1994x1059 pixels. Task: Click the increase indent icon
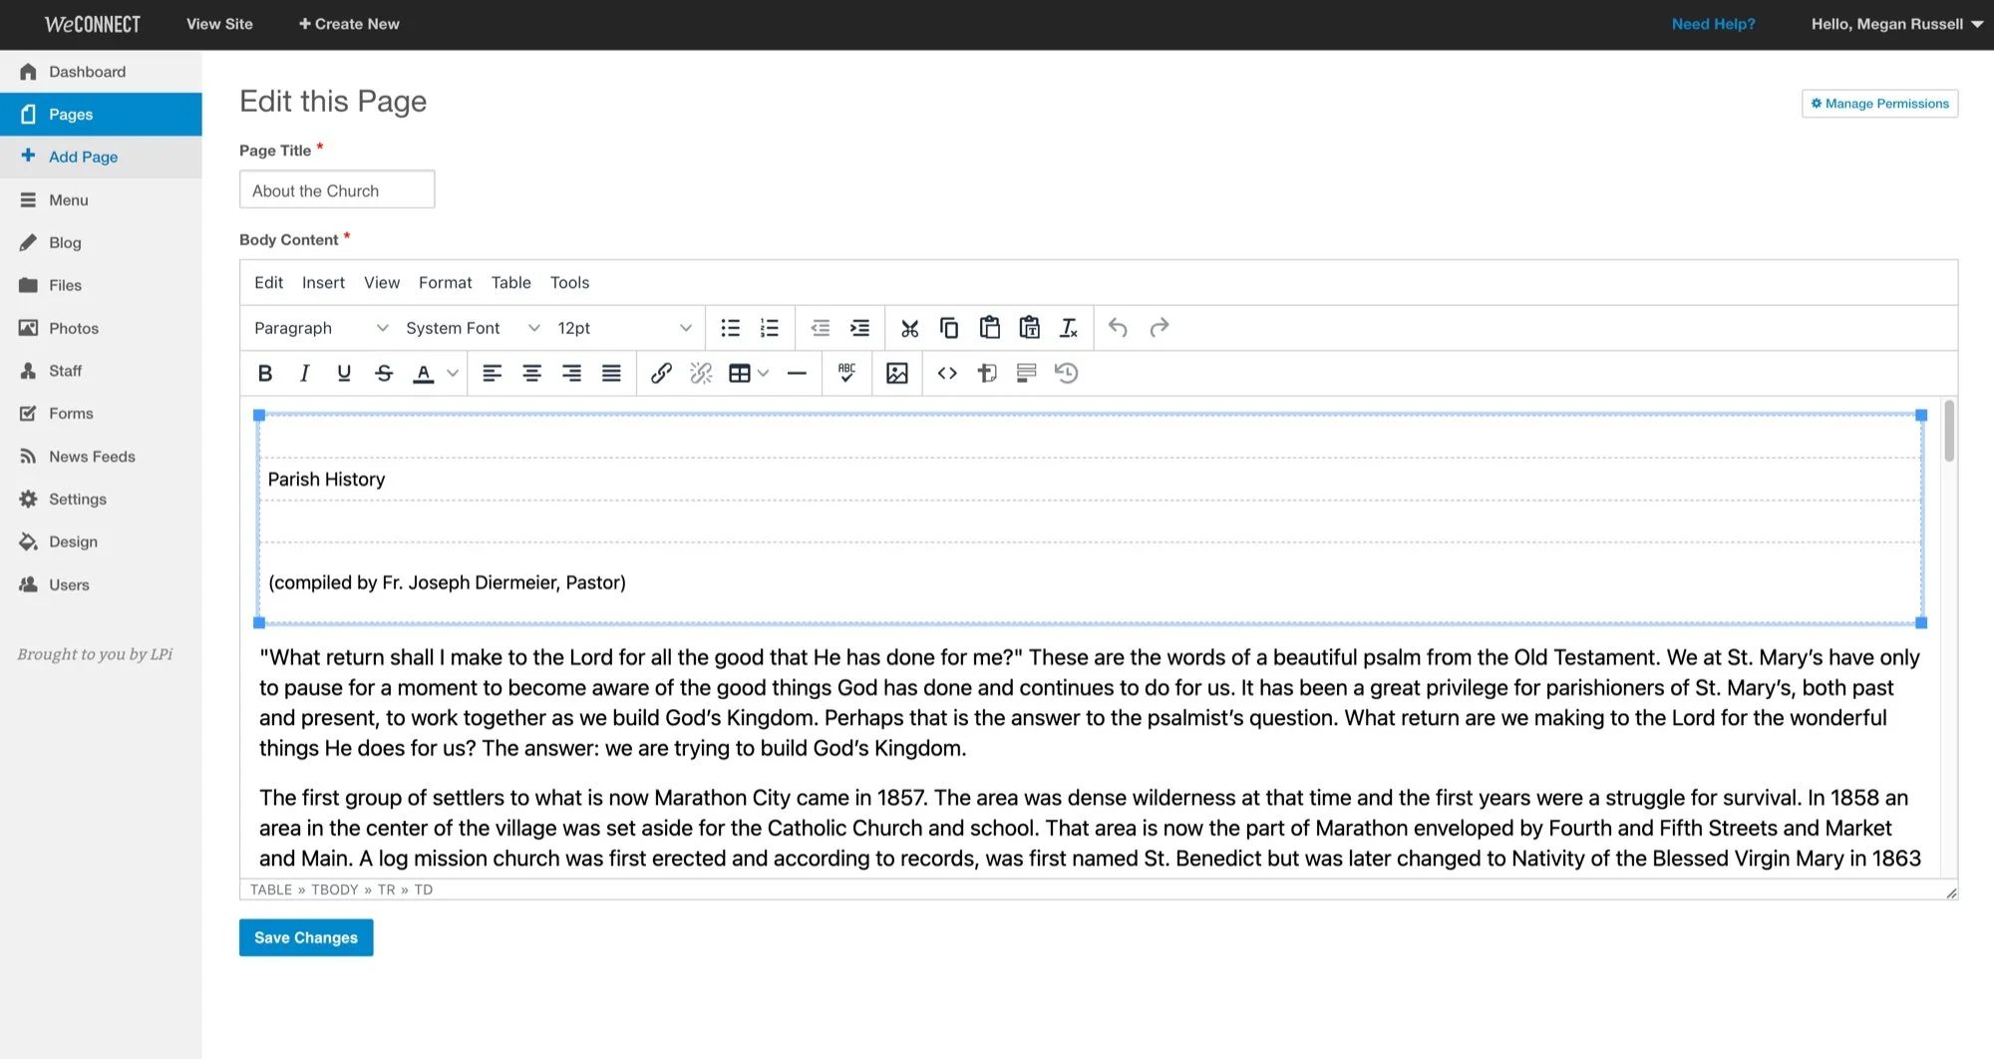pyautogui.click(x=859, y=328)
